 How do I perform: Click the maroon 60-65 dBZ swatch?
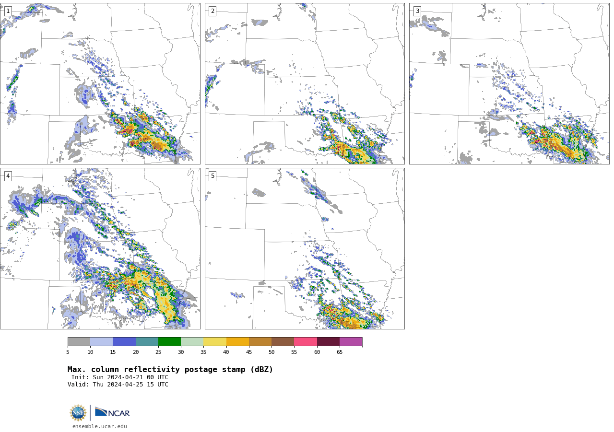[328, 342]
